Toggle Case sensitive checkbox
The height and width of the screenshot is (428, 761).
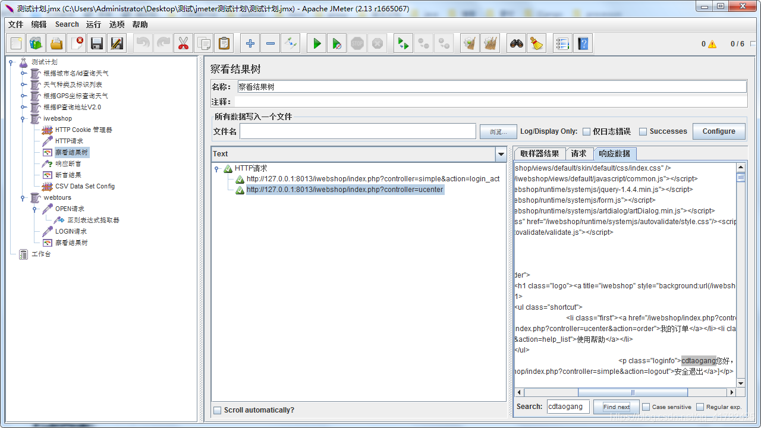coord(646,407)
